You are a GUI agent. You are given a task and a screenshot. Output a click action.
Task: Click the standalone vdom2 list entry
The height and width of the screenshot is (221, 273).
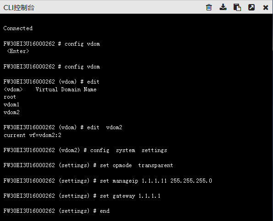(x=11, y=112)
